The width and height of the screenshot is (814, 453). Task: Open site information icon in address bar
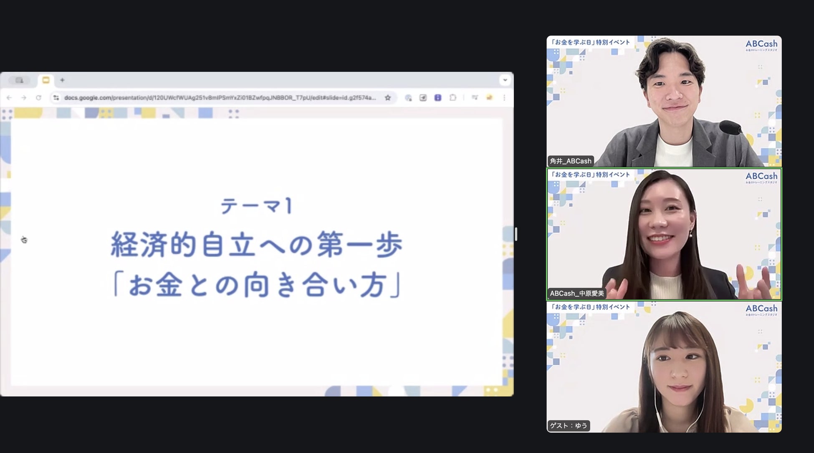pos(56,98)
